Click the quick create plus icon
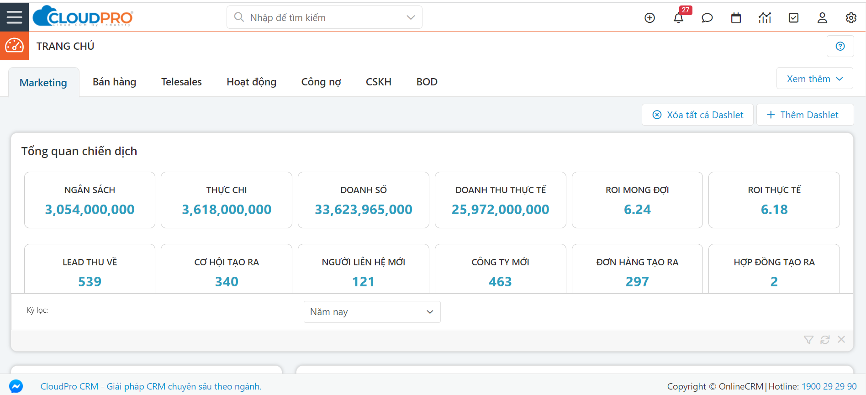Screen dimensions: 866x395 (x=649, y=18)
